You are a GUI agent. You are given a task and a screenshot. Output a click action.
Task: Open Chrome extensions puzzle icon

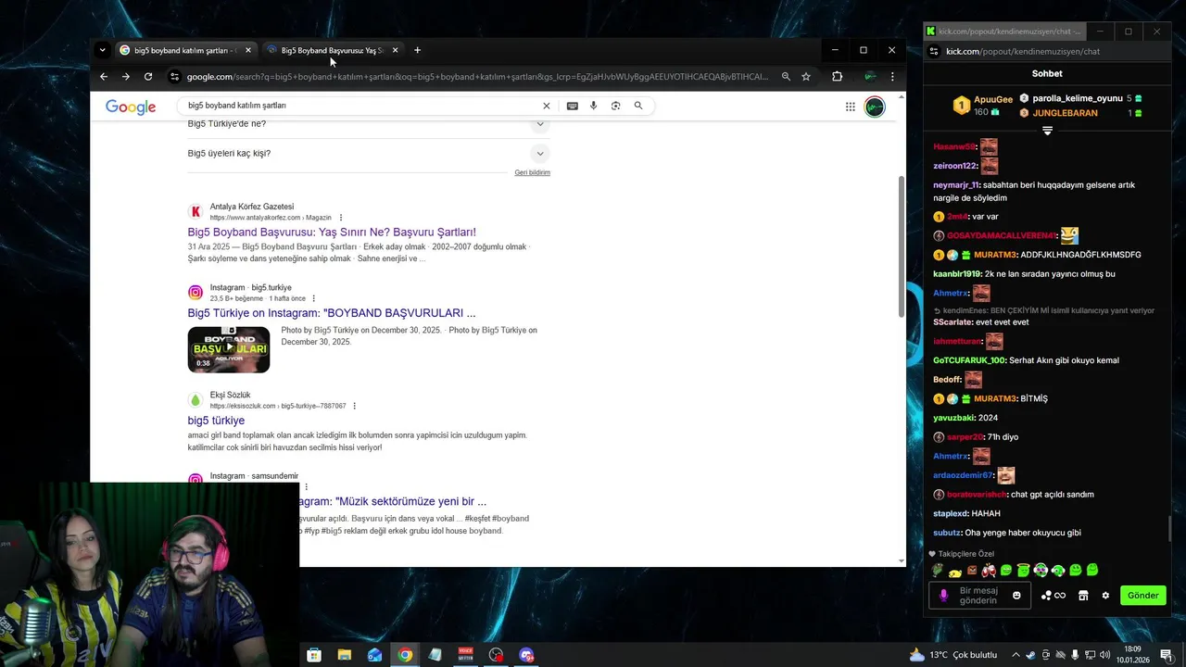838,77
